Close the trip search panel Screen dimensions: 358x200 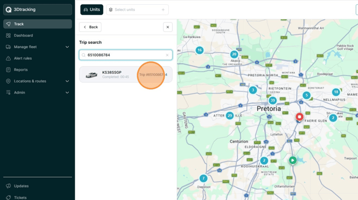pyautogui.click(x=168, y=27)
